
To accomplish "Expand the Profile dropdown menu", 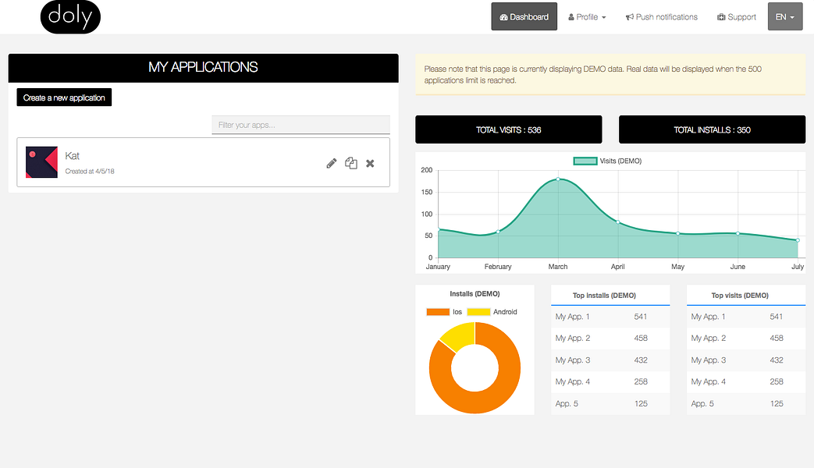I will point(587,17).
